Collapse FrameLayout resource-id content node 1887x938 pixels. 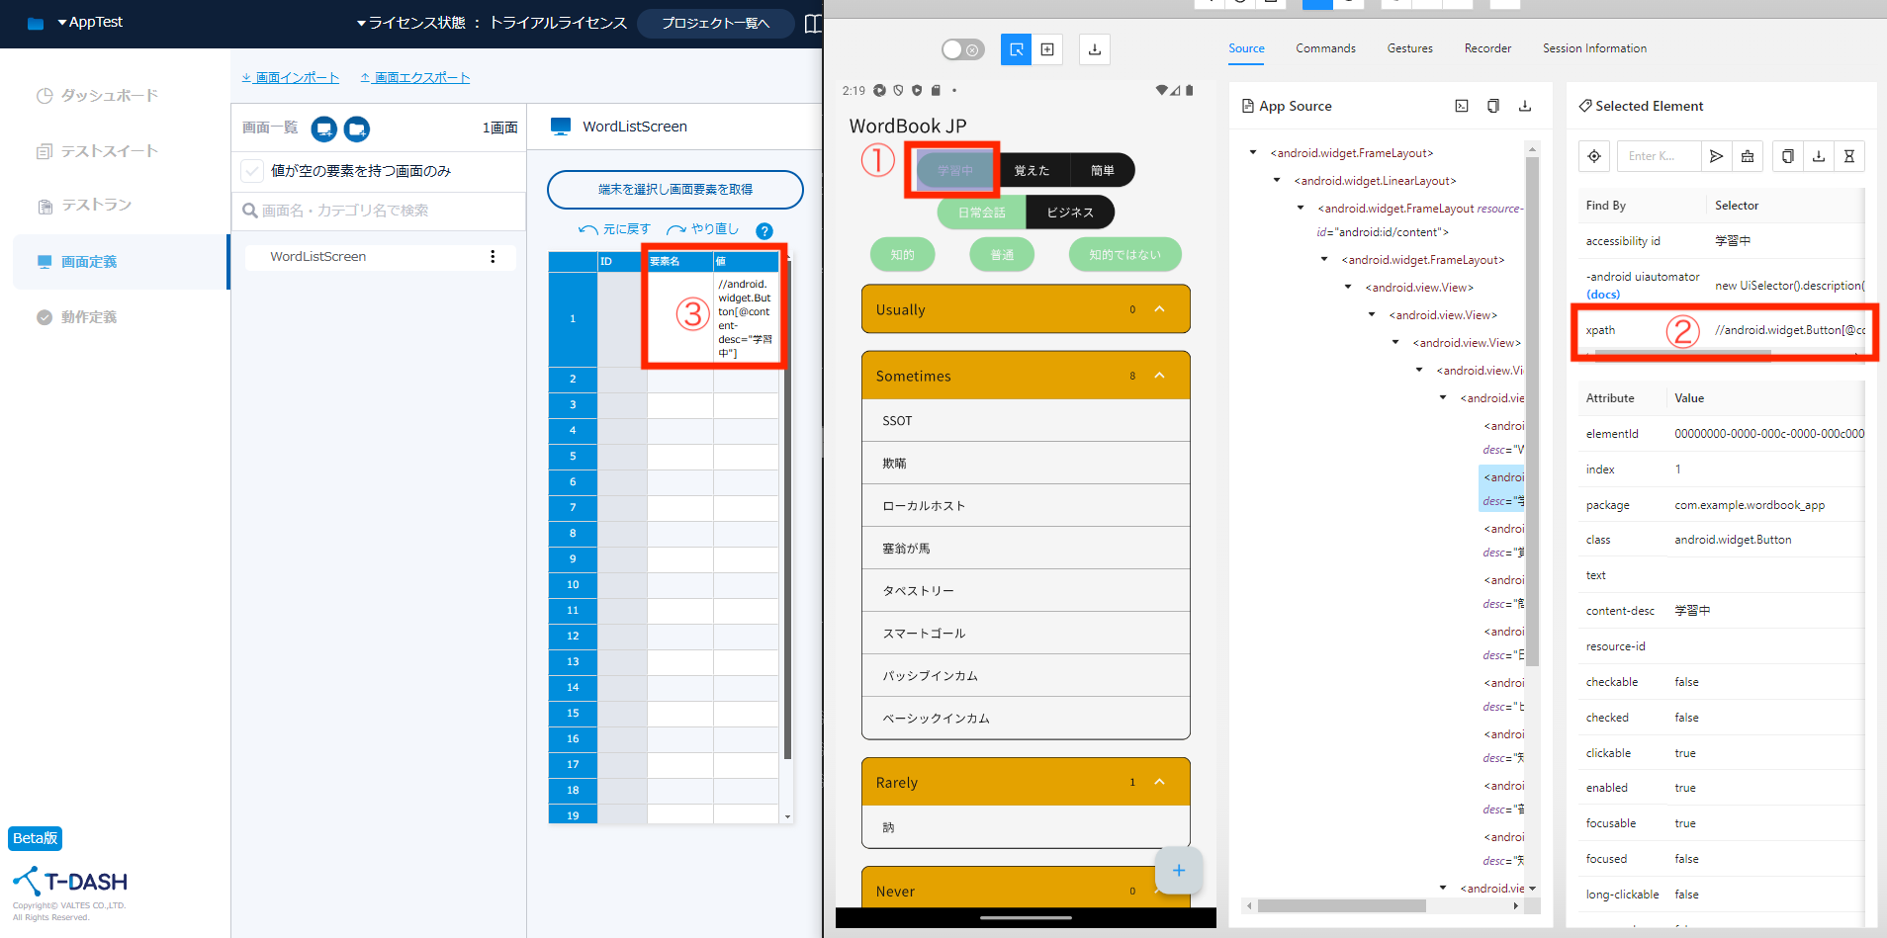pos(1301,209)
